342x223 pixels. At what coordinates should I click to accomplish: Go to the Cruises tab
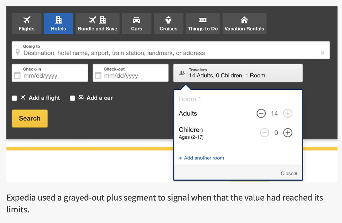(x=169, y=24)
